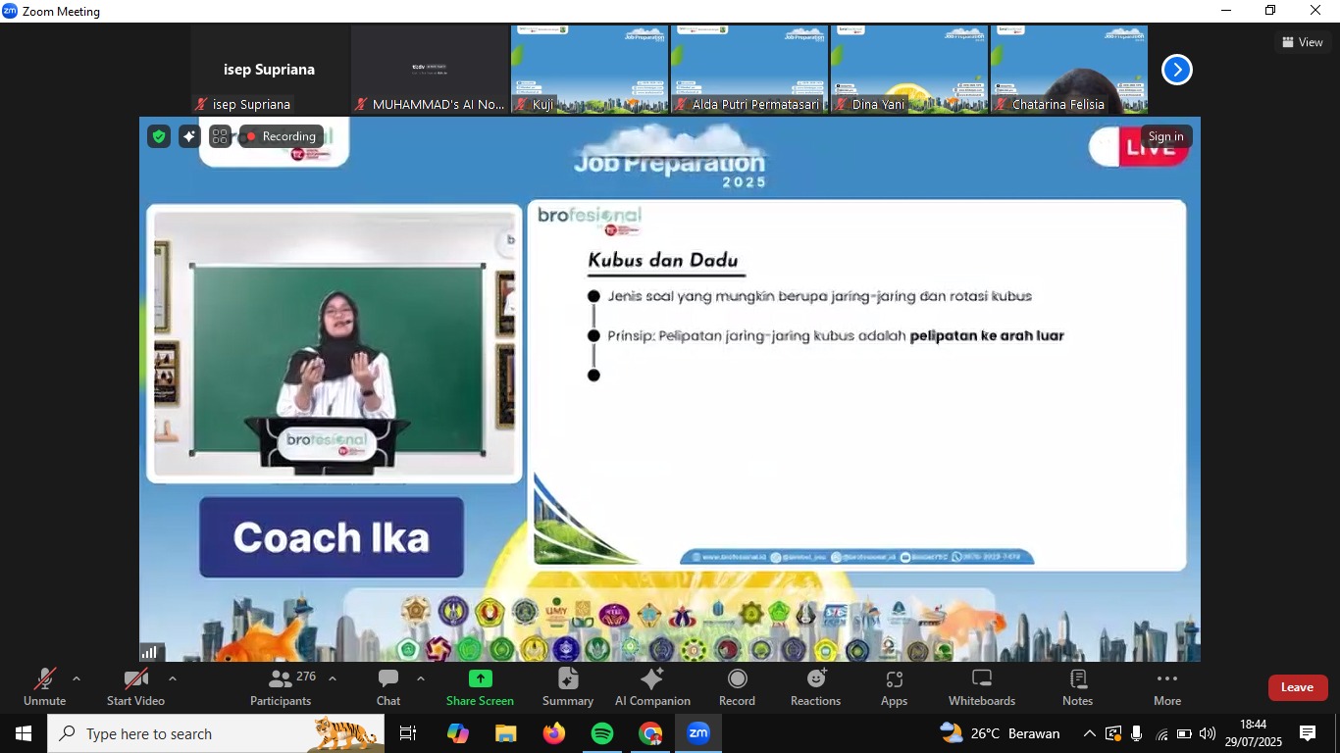
Task: Open the Whiteboards tool
Action: (981, 686)
